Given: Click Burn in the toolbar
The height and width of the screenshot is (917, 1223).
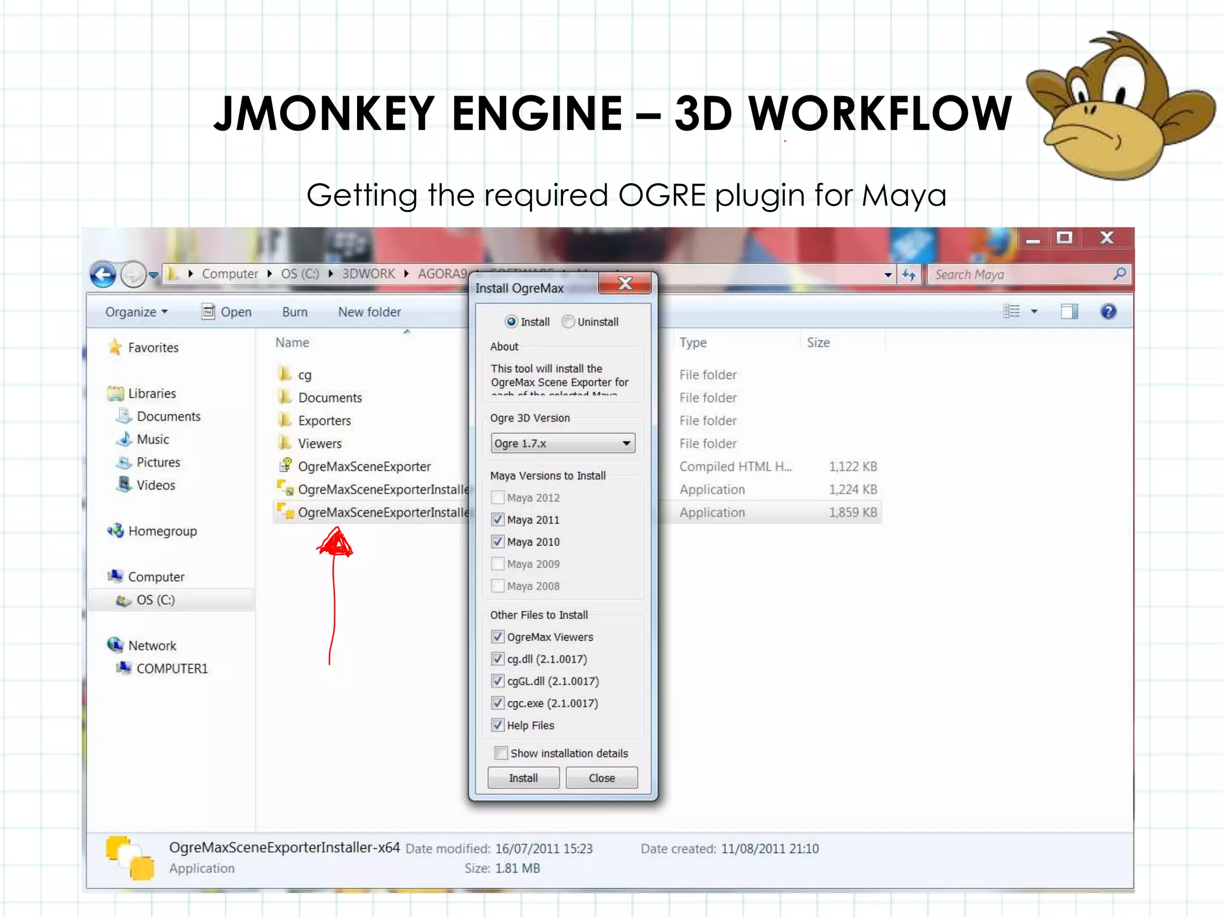Looking at the screenshot, I should click(294, 312).
